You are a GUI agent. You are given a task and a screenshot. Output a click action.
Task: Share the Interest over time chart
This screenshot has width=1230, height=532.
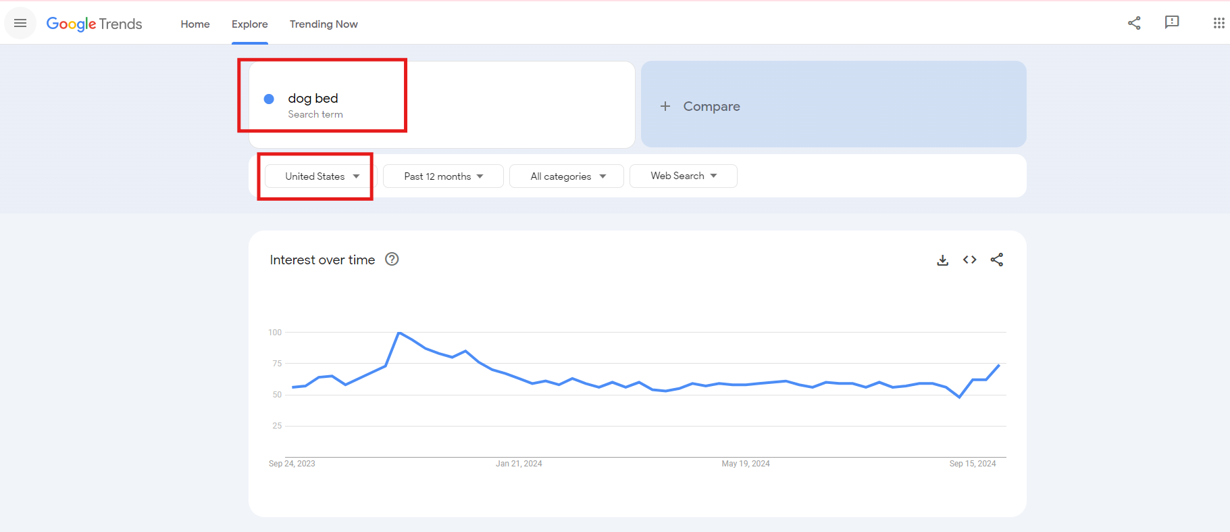(997, 260)
